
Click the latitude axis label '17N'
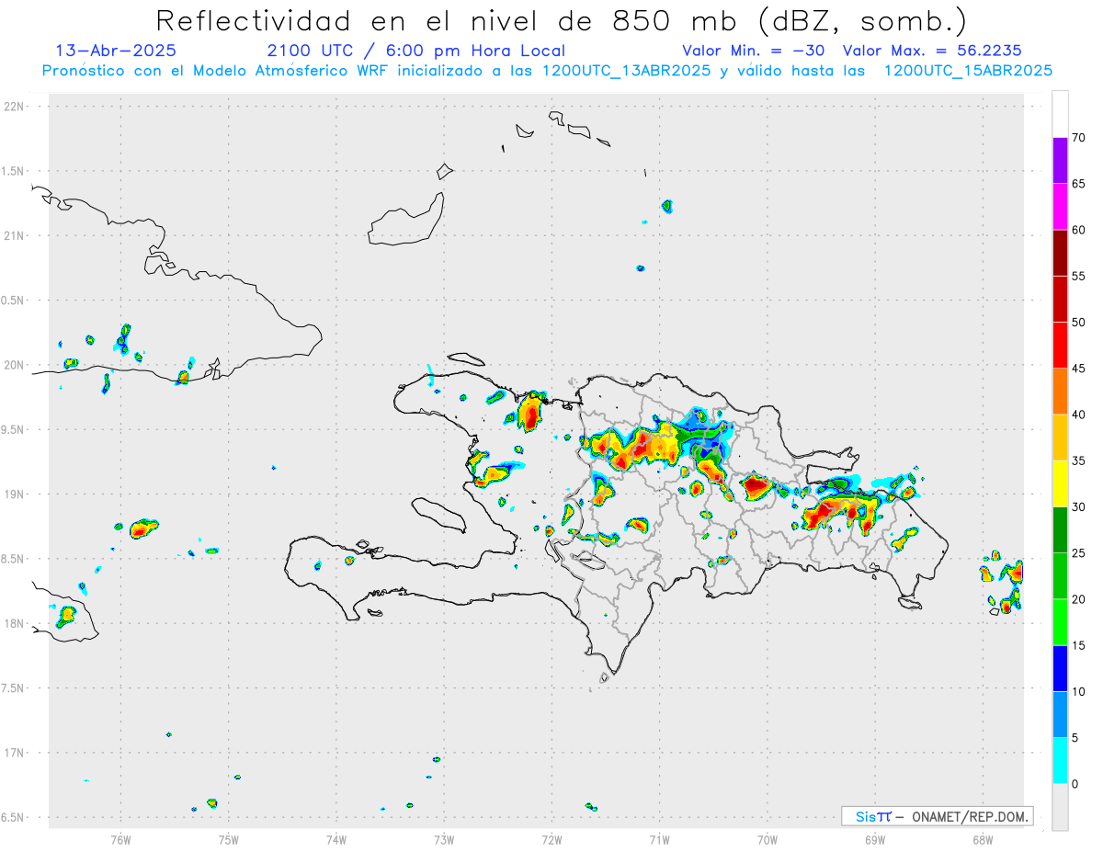(x=14, y=753)
